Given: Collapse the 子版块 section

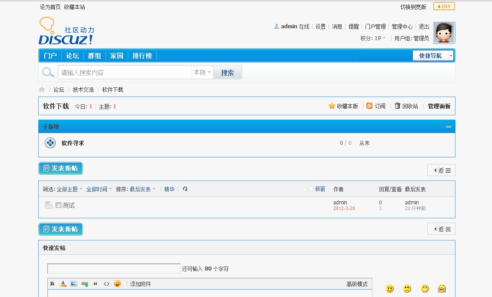Looking at the screenshot, I should tap(449, 127).
